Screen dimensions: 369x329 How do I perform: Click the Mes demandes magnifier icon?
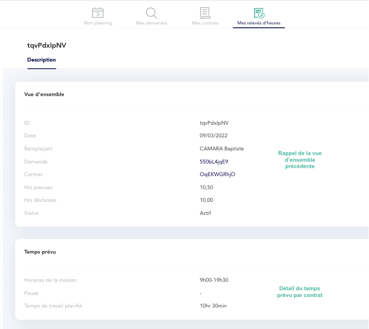151,13
